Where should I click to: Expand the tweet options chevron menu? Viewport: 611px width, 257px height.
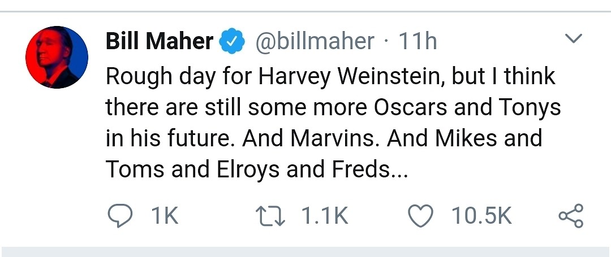[574, 40]
